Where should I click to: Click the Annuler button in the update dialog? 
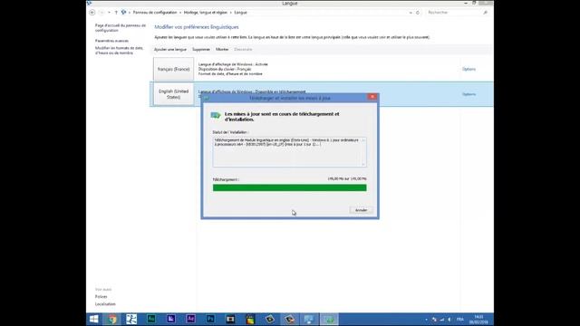[361, 210]
